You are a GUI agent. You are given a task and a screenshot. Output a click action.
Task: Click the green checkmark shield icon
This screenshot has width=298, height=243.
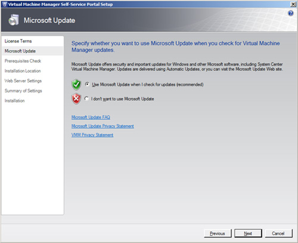pos(76,85)
